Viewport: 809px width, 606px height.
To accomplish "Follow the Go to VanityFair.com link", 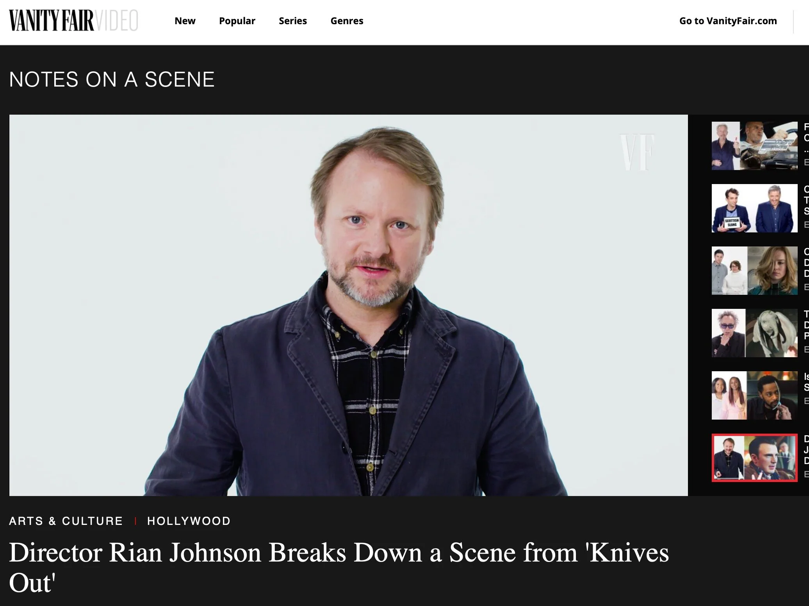I will tap(728, 21).
